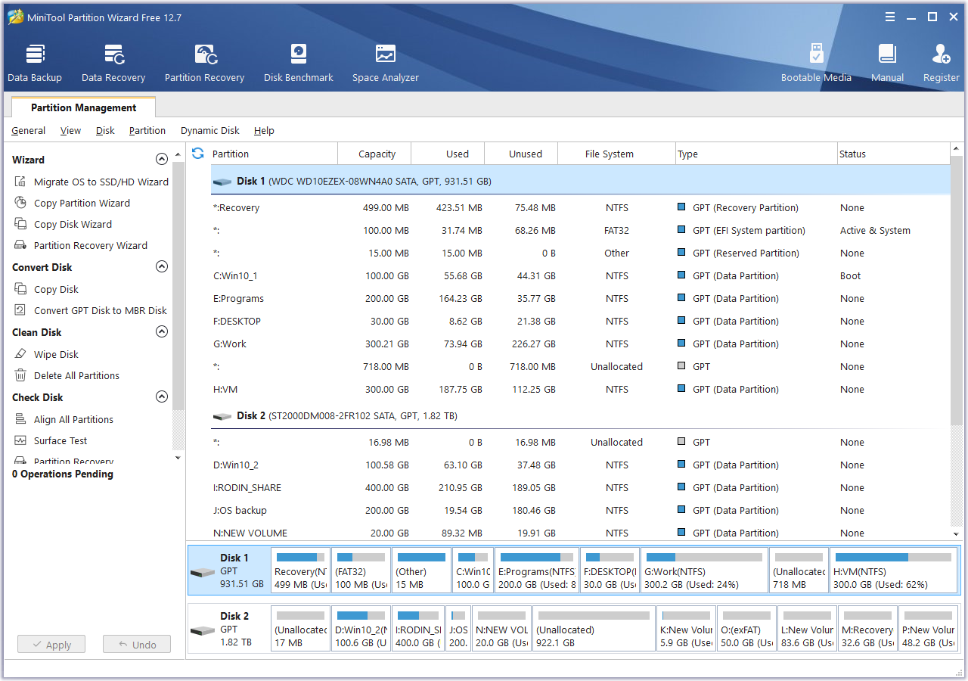The image size is (968, 681).
Task: Create Bootable Media
Action: [816, 63]
